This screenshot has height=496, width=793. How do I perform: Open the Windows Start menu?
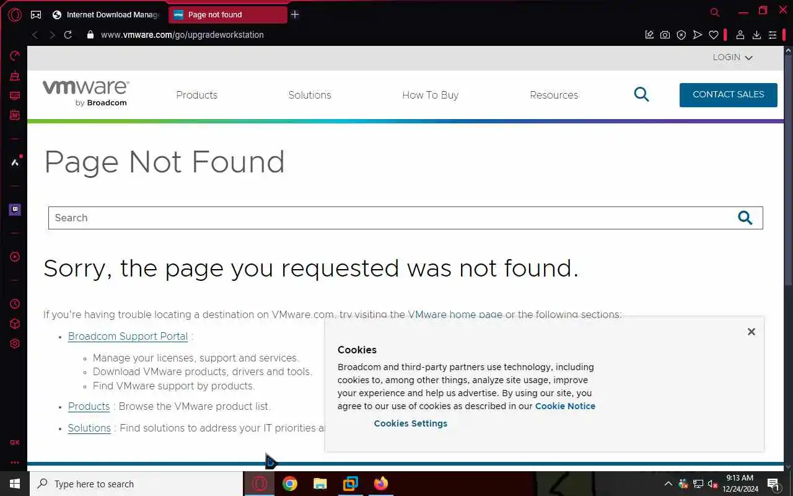[15, 484]
